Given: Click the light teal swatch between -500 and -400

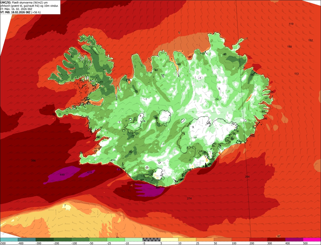Looking at the screenshot, I should point(9,240).
